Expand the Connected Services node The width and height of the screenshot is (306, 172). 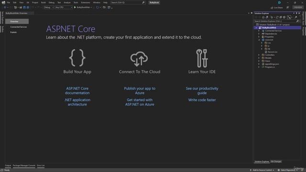[259, 31]
